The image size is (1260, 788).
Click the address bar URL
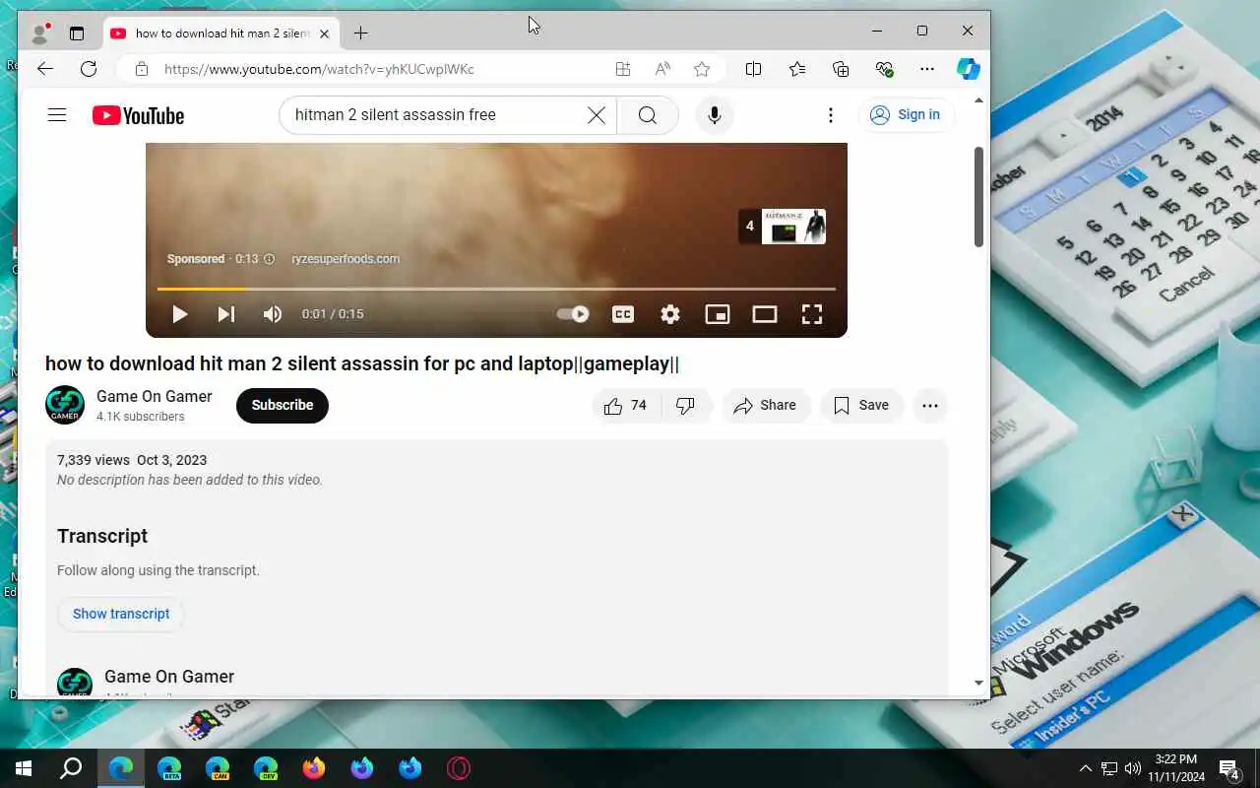pyautogui.click(x=319, y=69)
